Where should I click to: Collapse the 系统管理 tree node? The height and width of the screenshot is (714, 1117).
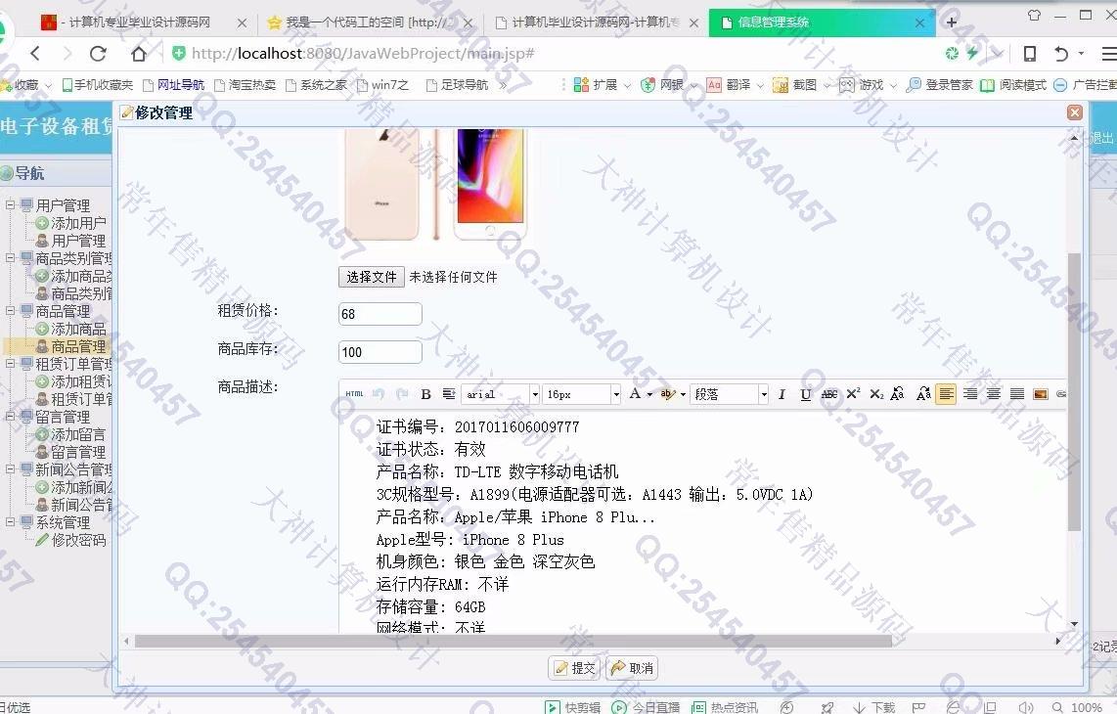click(x=11, y=521)
